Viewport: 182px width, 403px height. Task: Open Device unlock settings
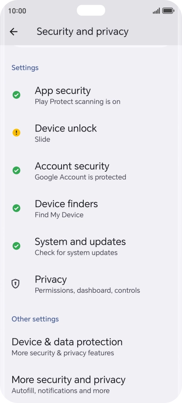pos(91,133)
